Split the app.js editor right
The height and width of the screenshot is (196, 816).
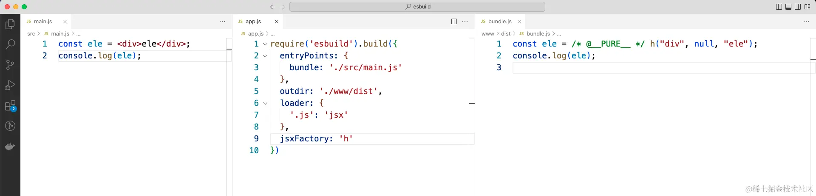(454, 22)
